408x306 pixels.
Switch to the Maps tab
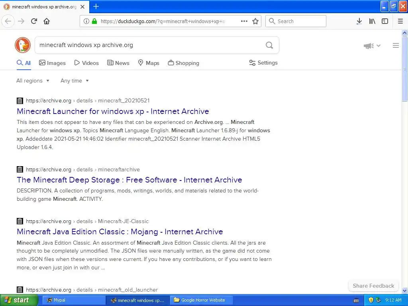tap(149, 63)
